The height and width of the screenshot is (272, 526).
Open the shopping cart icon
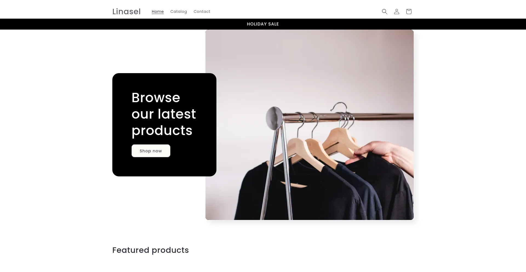coord(408,12)
